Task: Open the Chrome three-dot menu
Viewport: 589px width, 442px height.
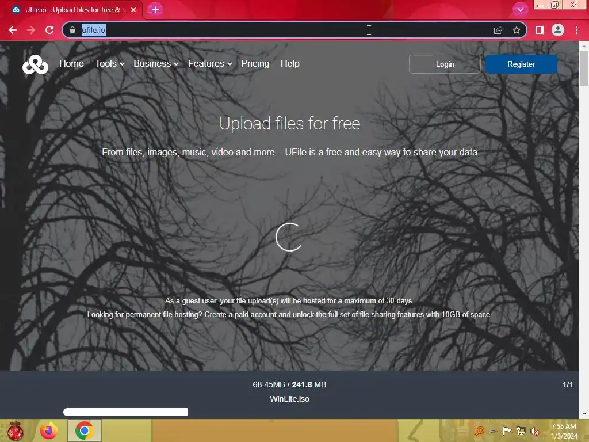Action: [x=576, y=30]
